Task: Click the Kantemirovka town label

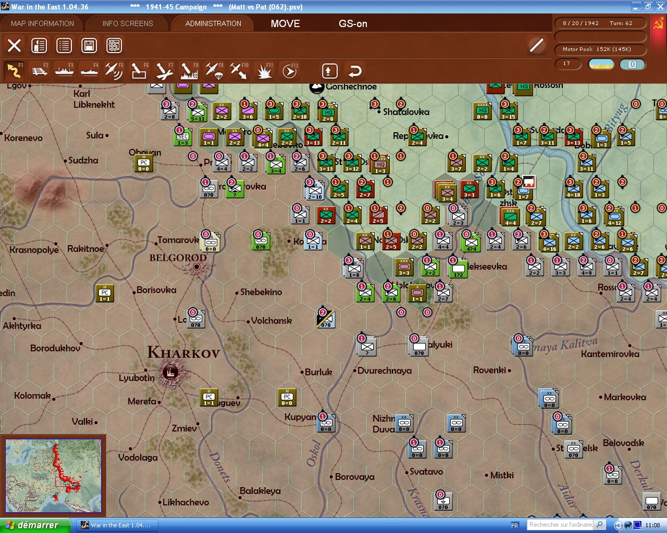Action: tap(610, 354)
